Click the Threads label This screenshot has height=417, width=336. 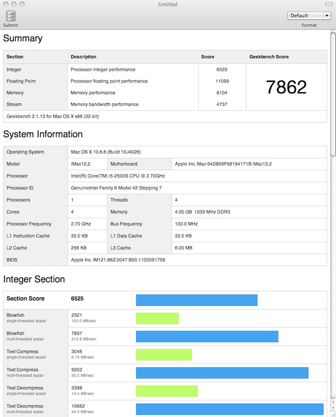click(119, 200)
